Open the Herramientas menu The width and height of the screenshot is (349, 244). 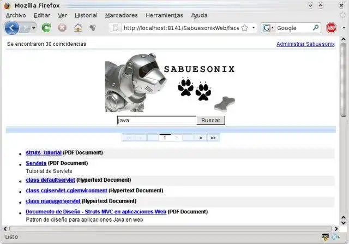pyautogui.click(x=164, y=15)
